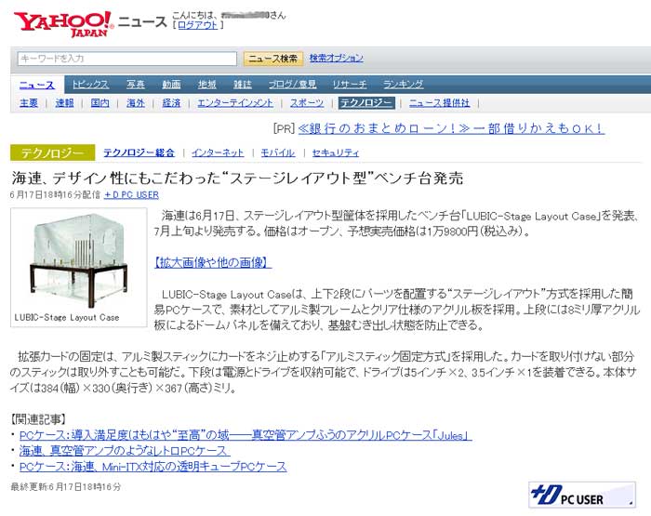Focus the keyword search input field

click(x=127, y=59)
